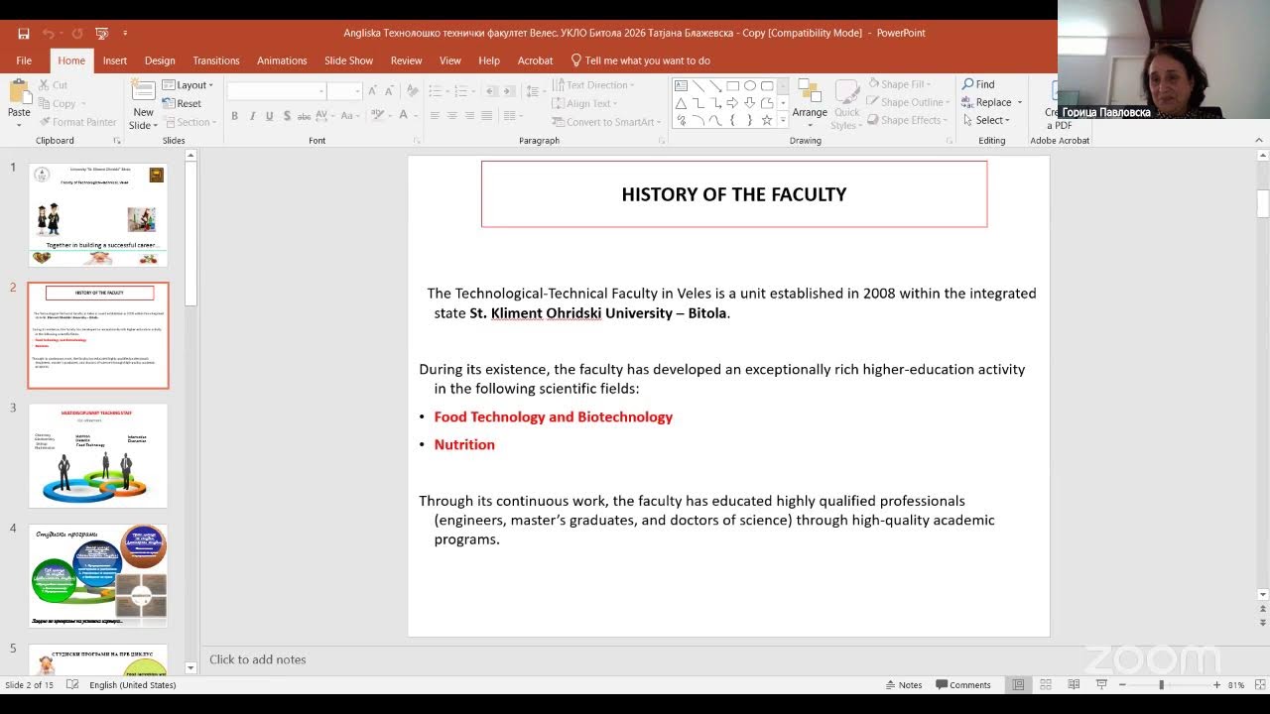Open the Acrobat tab
The width and height of the screenshot is (1270, 714).
pyautogui.click(x=535, y=60)
